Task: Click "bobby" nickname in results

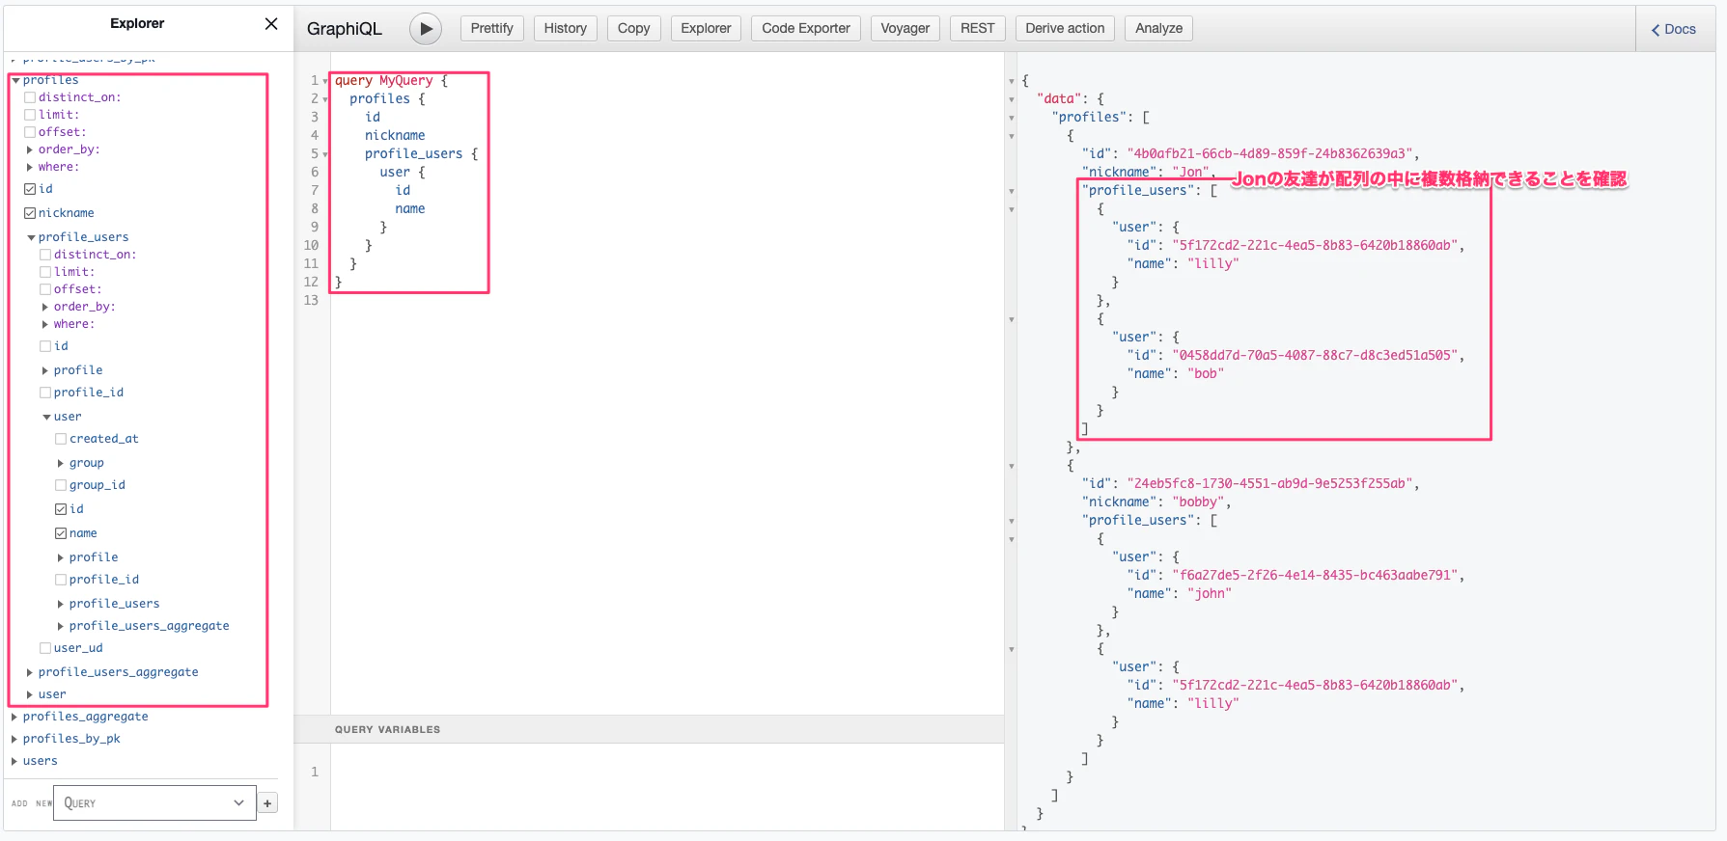Action: pos(1198,502)
